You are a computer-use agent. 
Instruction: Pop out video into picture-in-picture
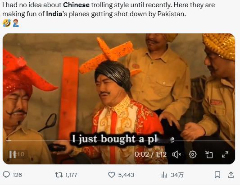[x=209, y=154]
